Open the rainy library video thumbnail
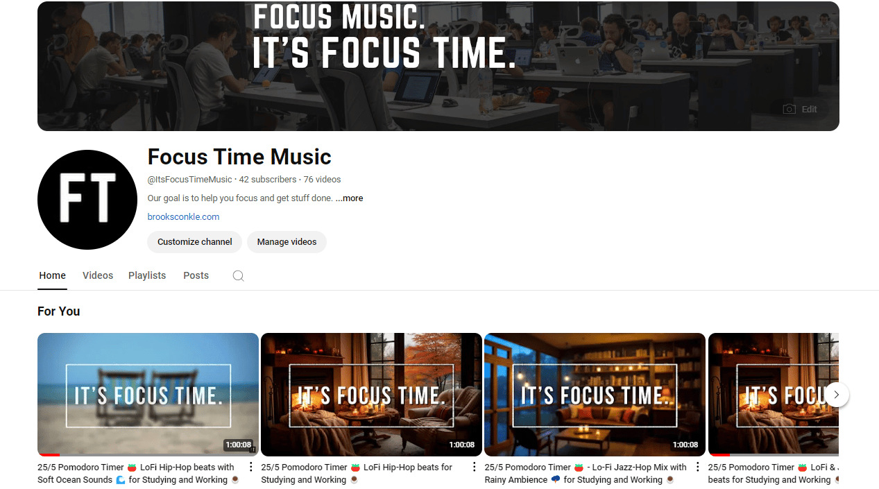 595,395
